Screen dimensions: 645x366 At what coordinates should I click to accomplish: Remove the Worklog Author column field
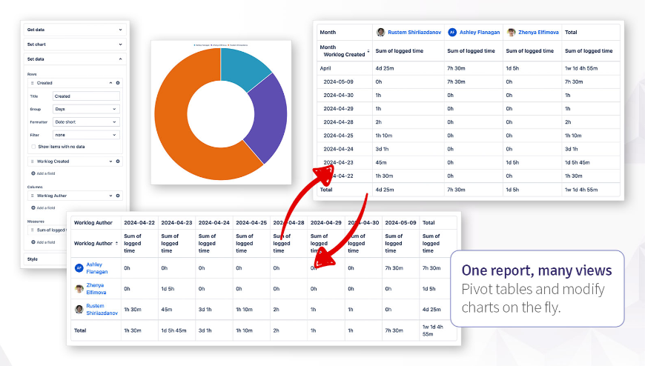[118, 196]
